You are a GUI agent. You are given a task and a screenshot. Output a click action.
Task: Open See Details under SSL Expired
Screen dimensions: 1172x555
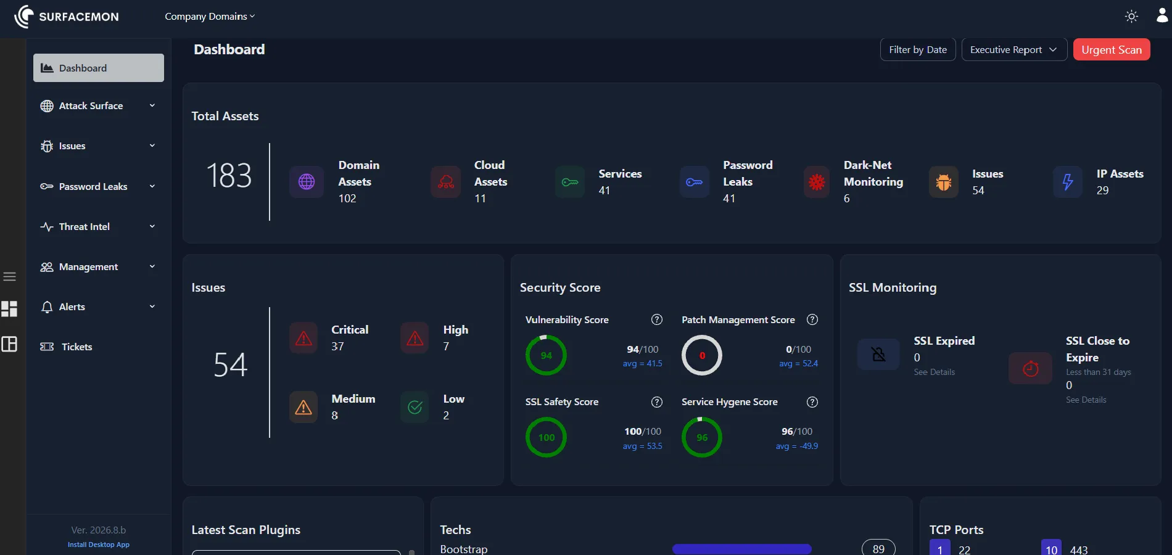[934, 372]
